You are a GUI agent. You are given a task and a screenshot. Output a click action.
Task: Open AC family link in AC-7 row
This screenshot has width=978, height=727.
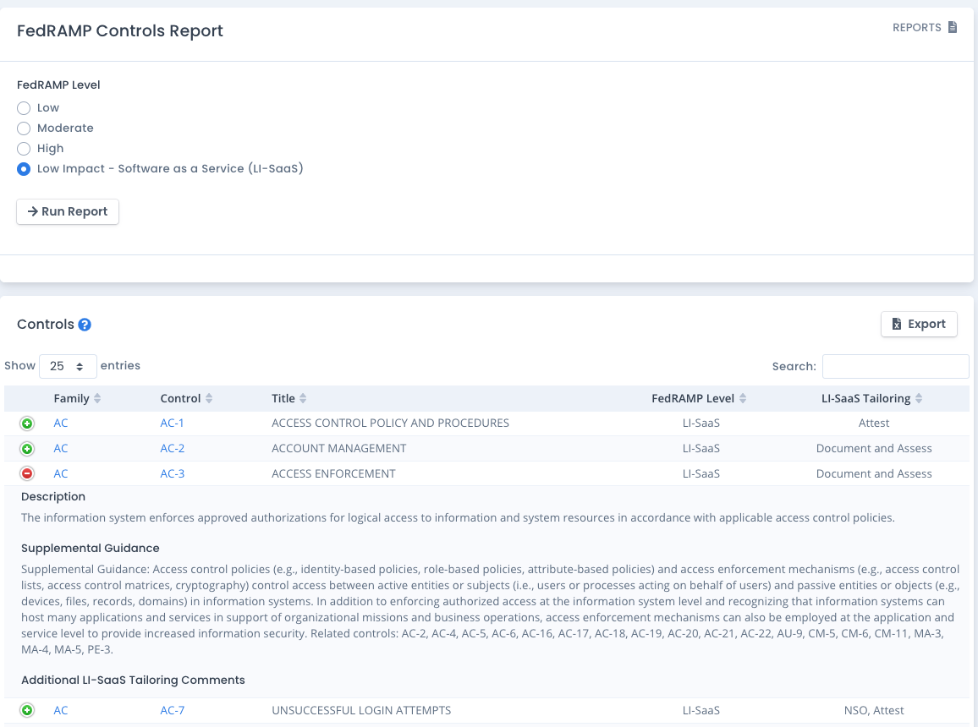(61, 710)
